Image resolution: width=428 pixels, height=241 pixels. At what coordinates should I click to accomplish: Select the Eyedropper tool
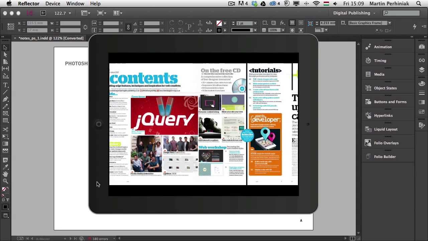tap(5, 167)
